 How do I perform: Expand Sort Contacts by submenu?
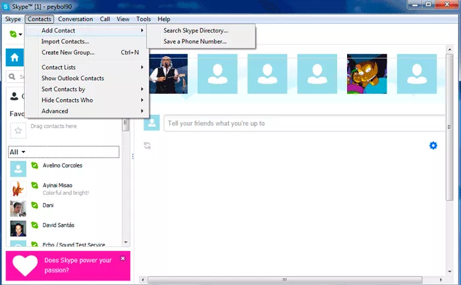(86, 89)
